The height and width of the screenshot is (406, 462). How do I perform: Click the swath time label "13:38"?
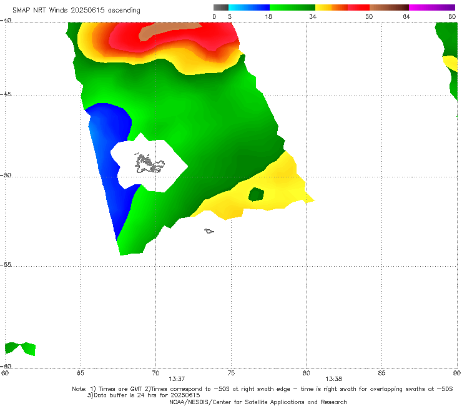point(333,379)
